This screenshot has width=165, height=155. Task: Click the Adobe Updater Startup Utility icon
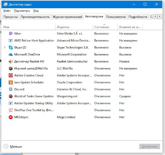click(11, 103)
